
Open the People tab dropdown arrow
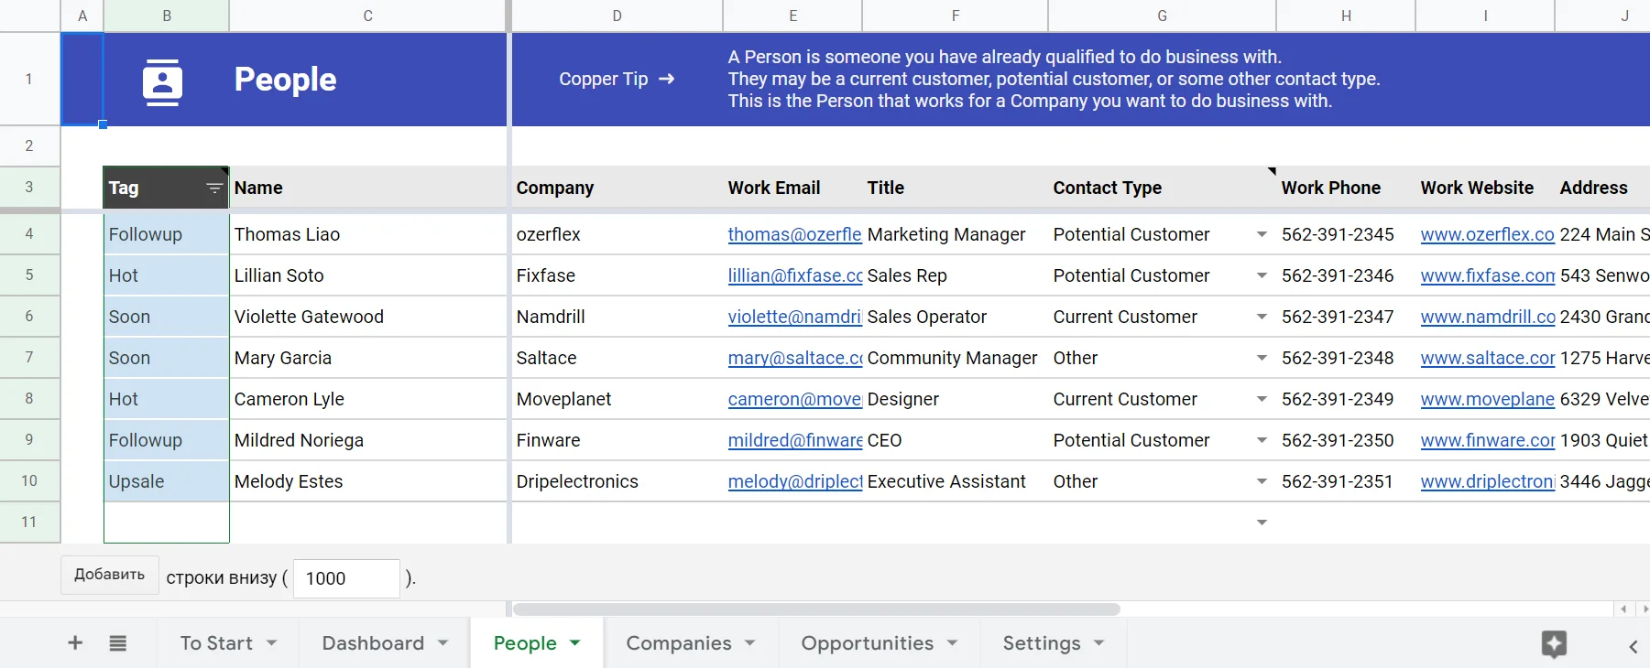(575, 643)
